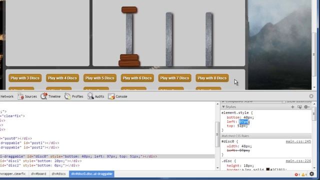Open the border color swatch #2C1911
The height and width of the screenshot is (180, 320).
268,169
